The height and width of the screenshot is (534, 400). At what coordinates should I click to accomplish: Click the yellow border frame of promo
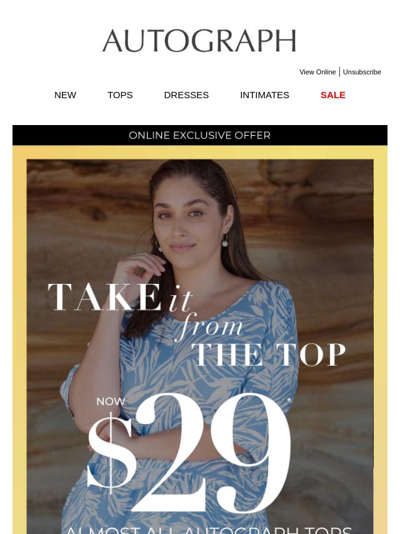pyautogui.click(x=19, y=341)
